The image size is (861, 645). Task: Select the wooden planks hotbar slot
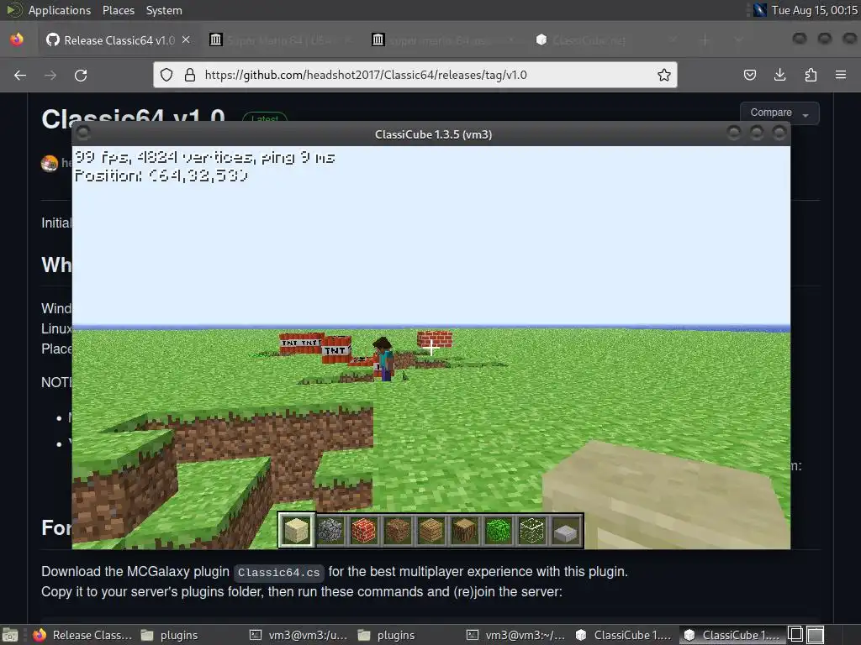(431, 531)
